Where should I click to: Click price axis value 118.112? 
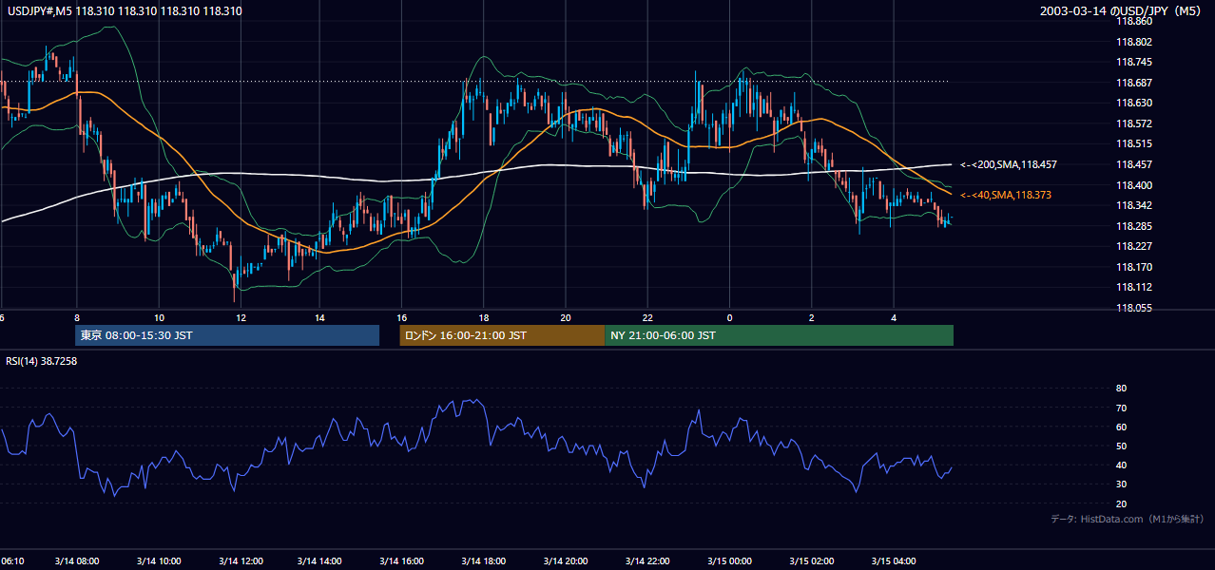(1132, 288)
